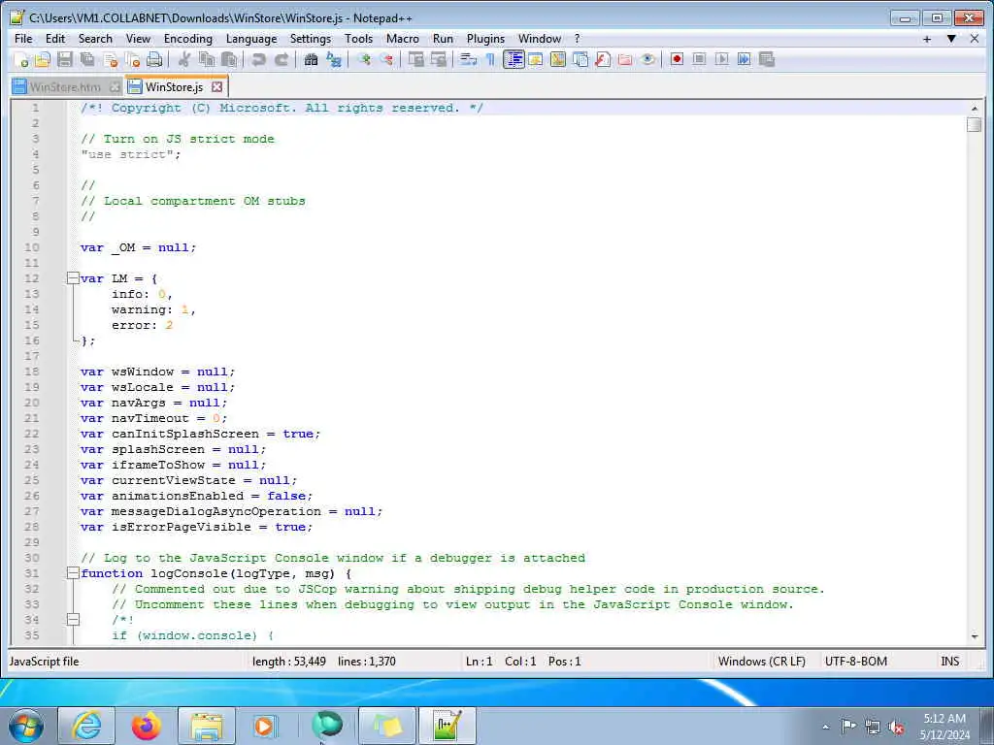Click the Redo arrow icon
The width and height of the screenshot is (994, 745).
click(x=282, y=59)
